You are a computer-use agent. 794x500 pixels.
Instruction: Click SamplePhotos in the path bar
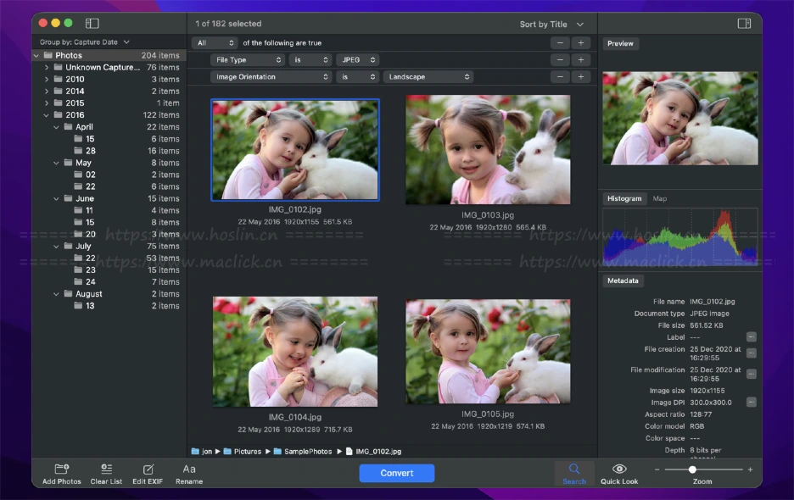tap(308, 452)
